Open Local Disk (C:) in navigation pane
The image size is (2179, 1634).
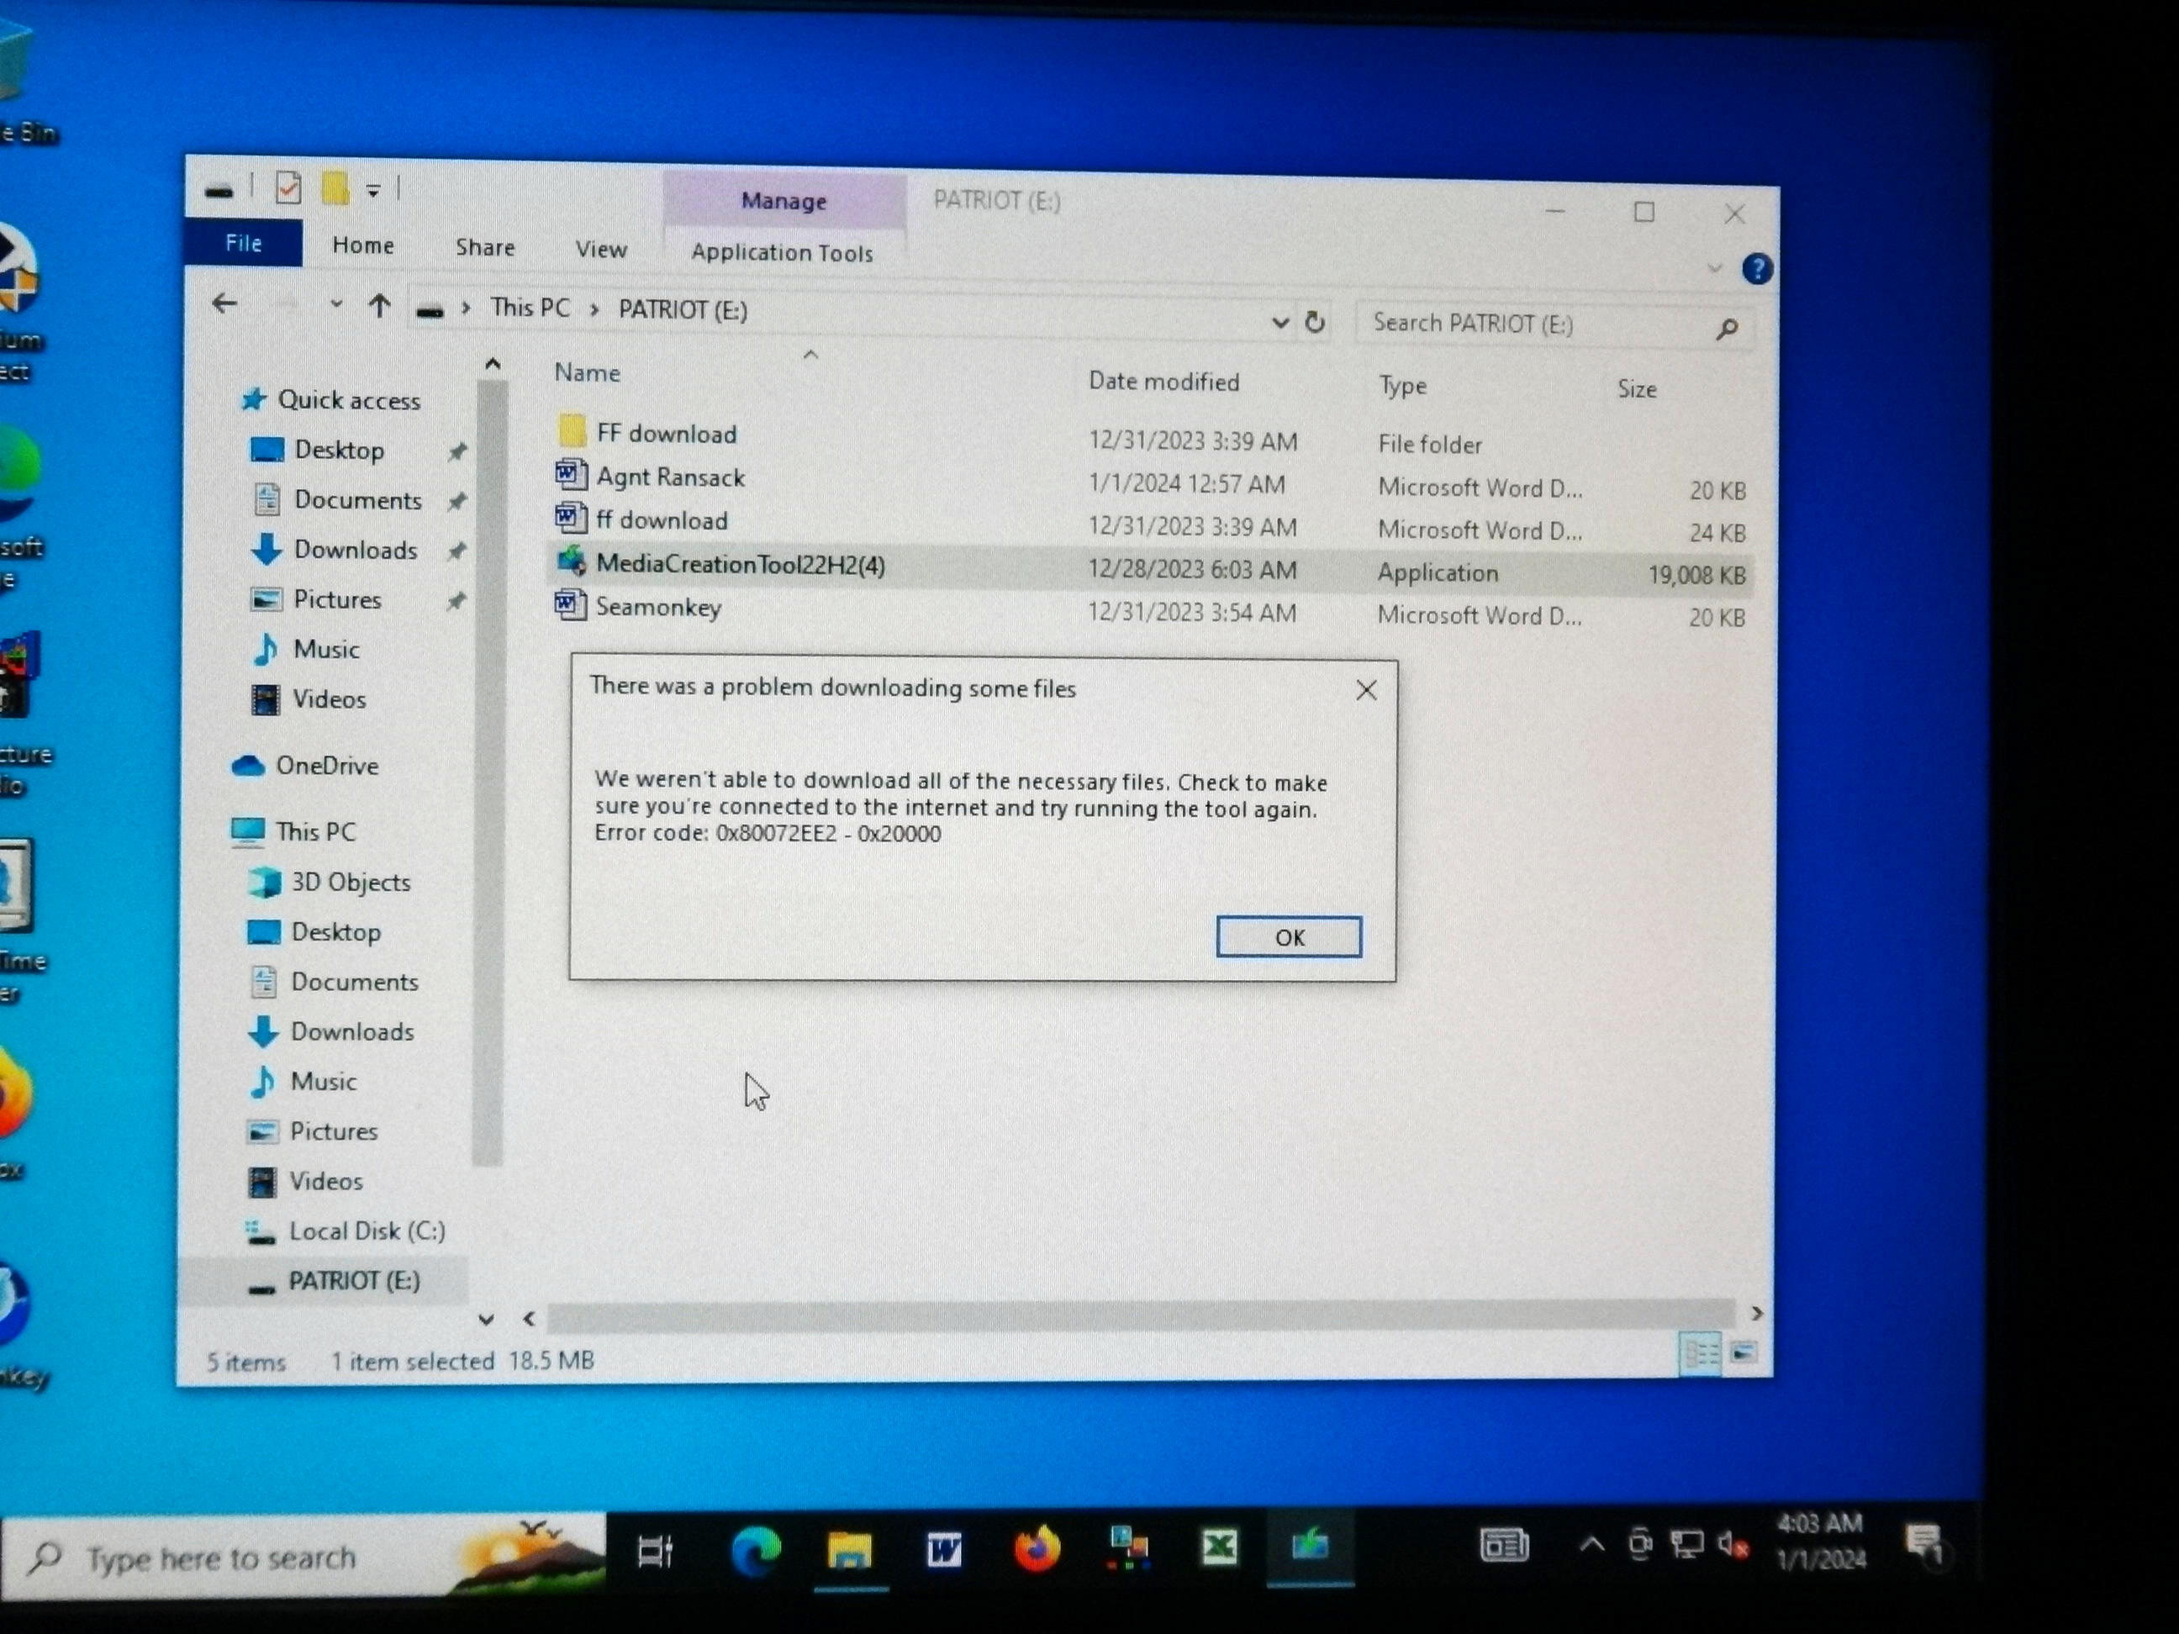click(366, 1231)
